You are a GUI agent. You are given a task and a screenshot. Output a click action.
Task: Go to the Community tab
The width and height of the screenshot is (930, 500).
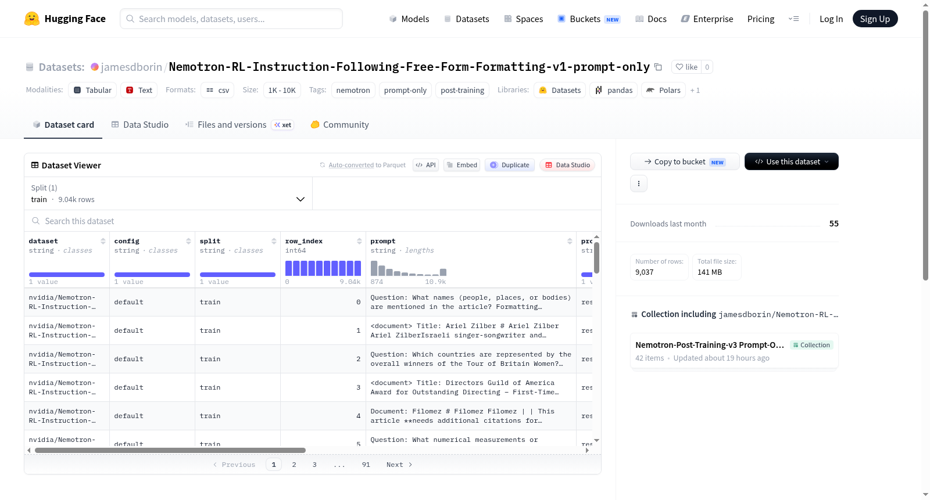click(340, 125)
